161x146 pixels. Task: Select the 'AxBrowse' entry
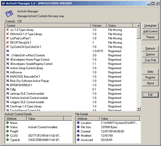16,72
